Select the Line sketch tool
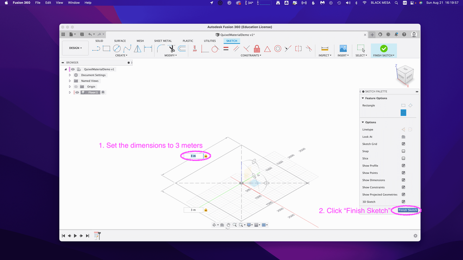463x260 pixels. point(96,49)
